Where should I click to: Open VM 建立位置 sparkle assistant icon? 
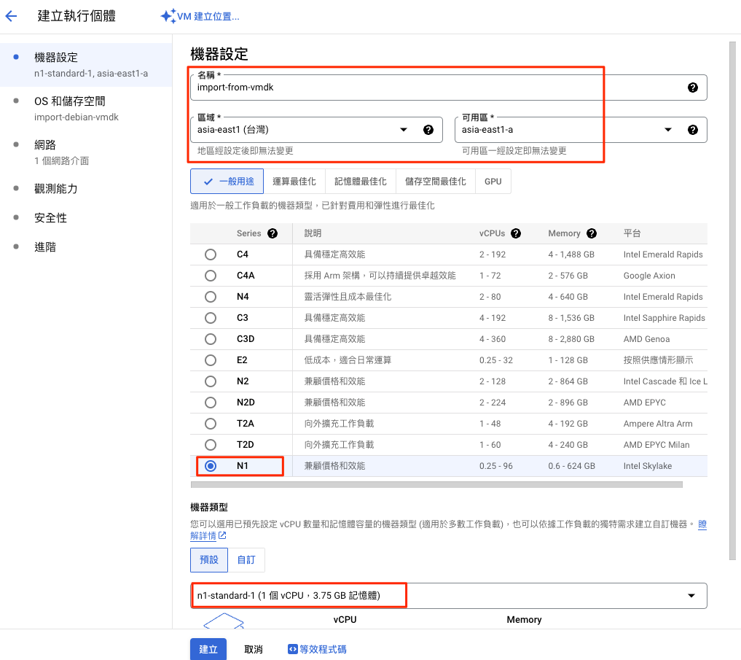click(168, 16)
